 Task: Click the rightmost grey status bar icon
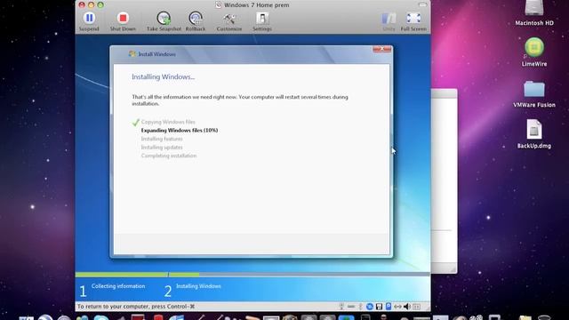tap(416, 307)
